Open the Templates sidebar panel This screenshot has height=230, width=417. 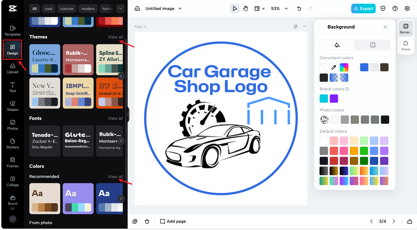click(x=12, y=31)
